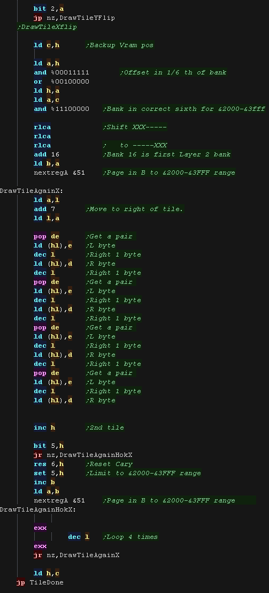Place cursor on jp TileDone
The height and width of the screenshot is (593, 269).
[x=40, y=582]
